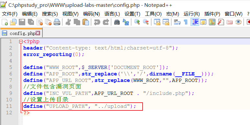This screenshot has height=125, width=250.
Task: Click "/include.php" on line 9
Action: (166, 93)
